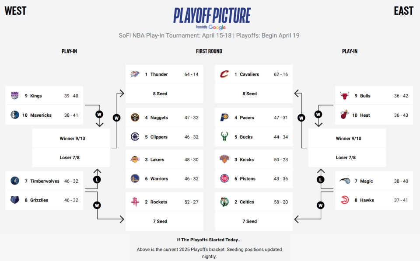Click the Pacers team logo
The image size is (420, 261).
coord(224,118)
